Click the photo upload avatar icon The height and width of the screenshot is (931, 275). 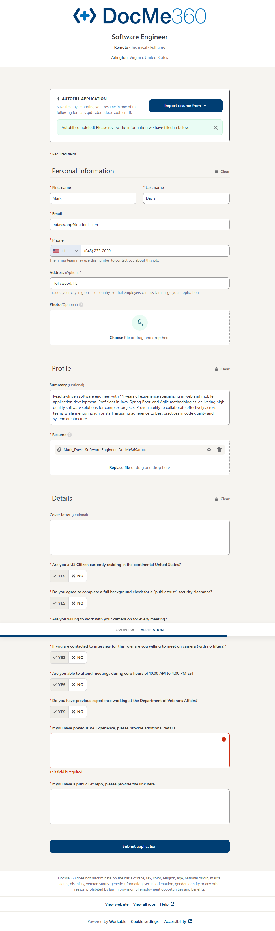[x=140, y=323]
